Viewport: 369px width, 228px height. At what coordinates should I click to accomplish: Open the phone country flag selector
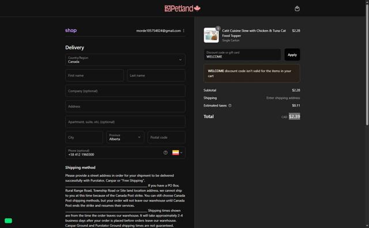(x=177, y=153)
